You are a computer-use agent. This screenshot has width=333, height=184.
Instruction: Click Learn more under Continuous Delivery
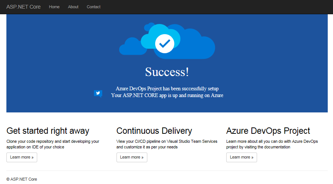132,157
